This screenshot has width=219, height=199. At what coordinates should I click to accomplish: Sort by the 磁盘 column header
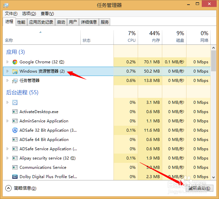174,37
